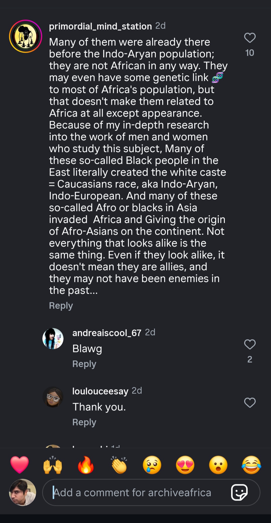Open the primordial_mind_station username link
The width and height of the screenshot is (271, 523).
[x=100, y=26]
